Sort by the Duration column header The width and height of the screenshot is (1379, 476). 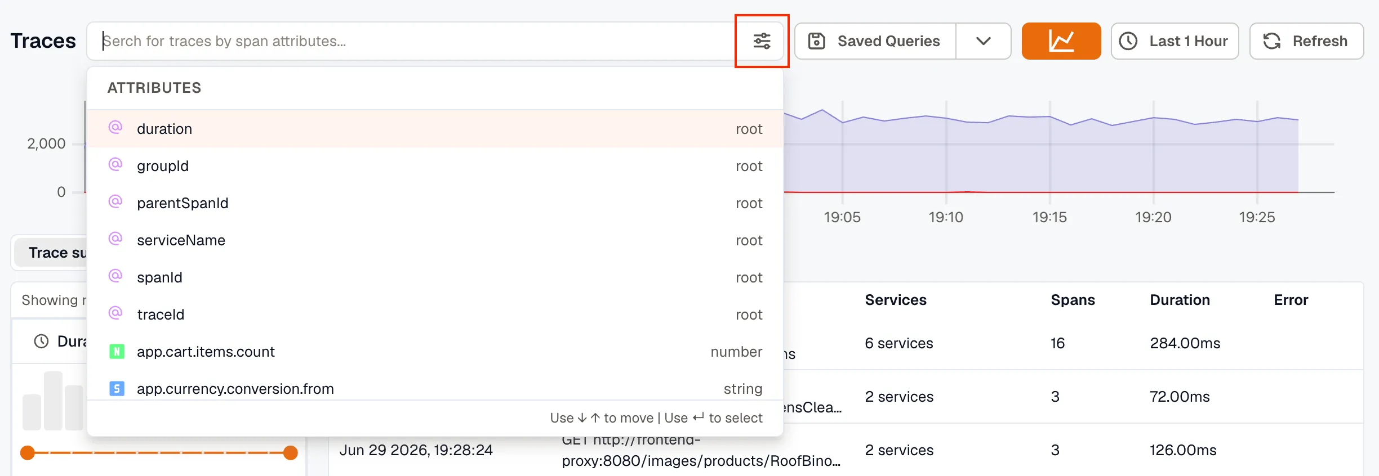click(x=1180, y=300)
